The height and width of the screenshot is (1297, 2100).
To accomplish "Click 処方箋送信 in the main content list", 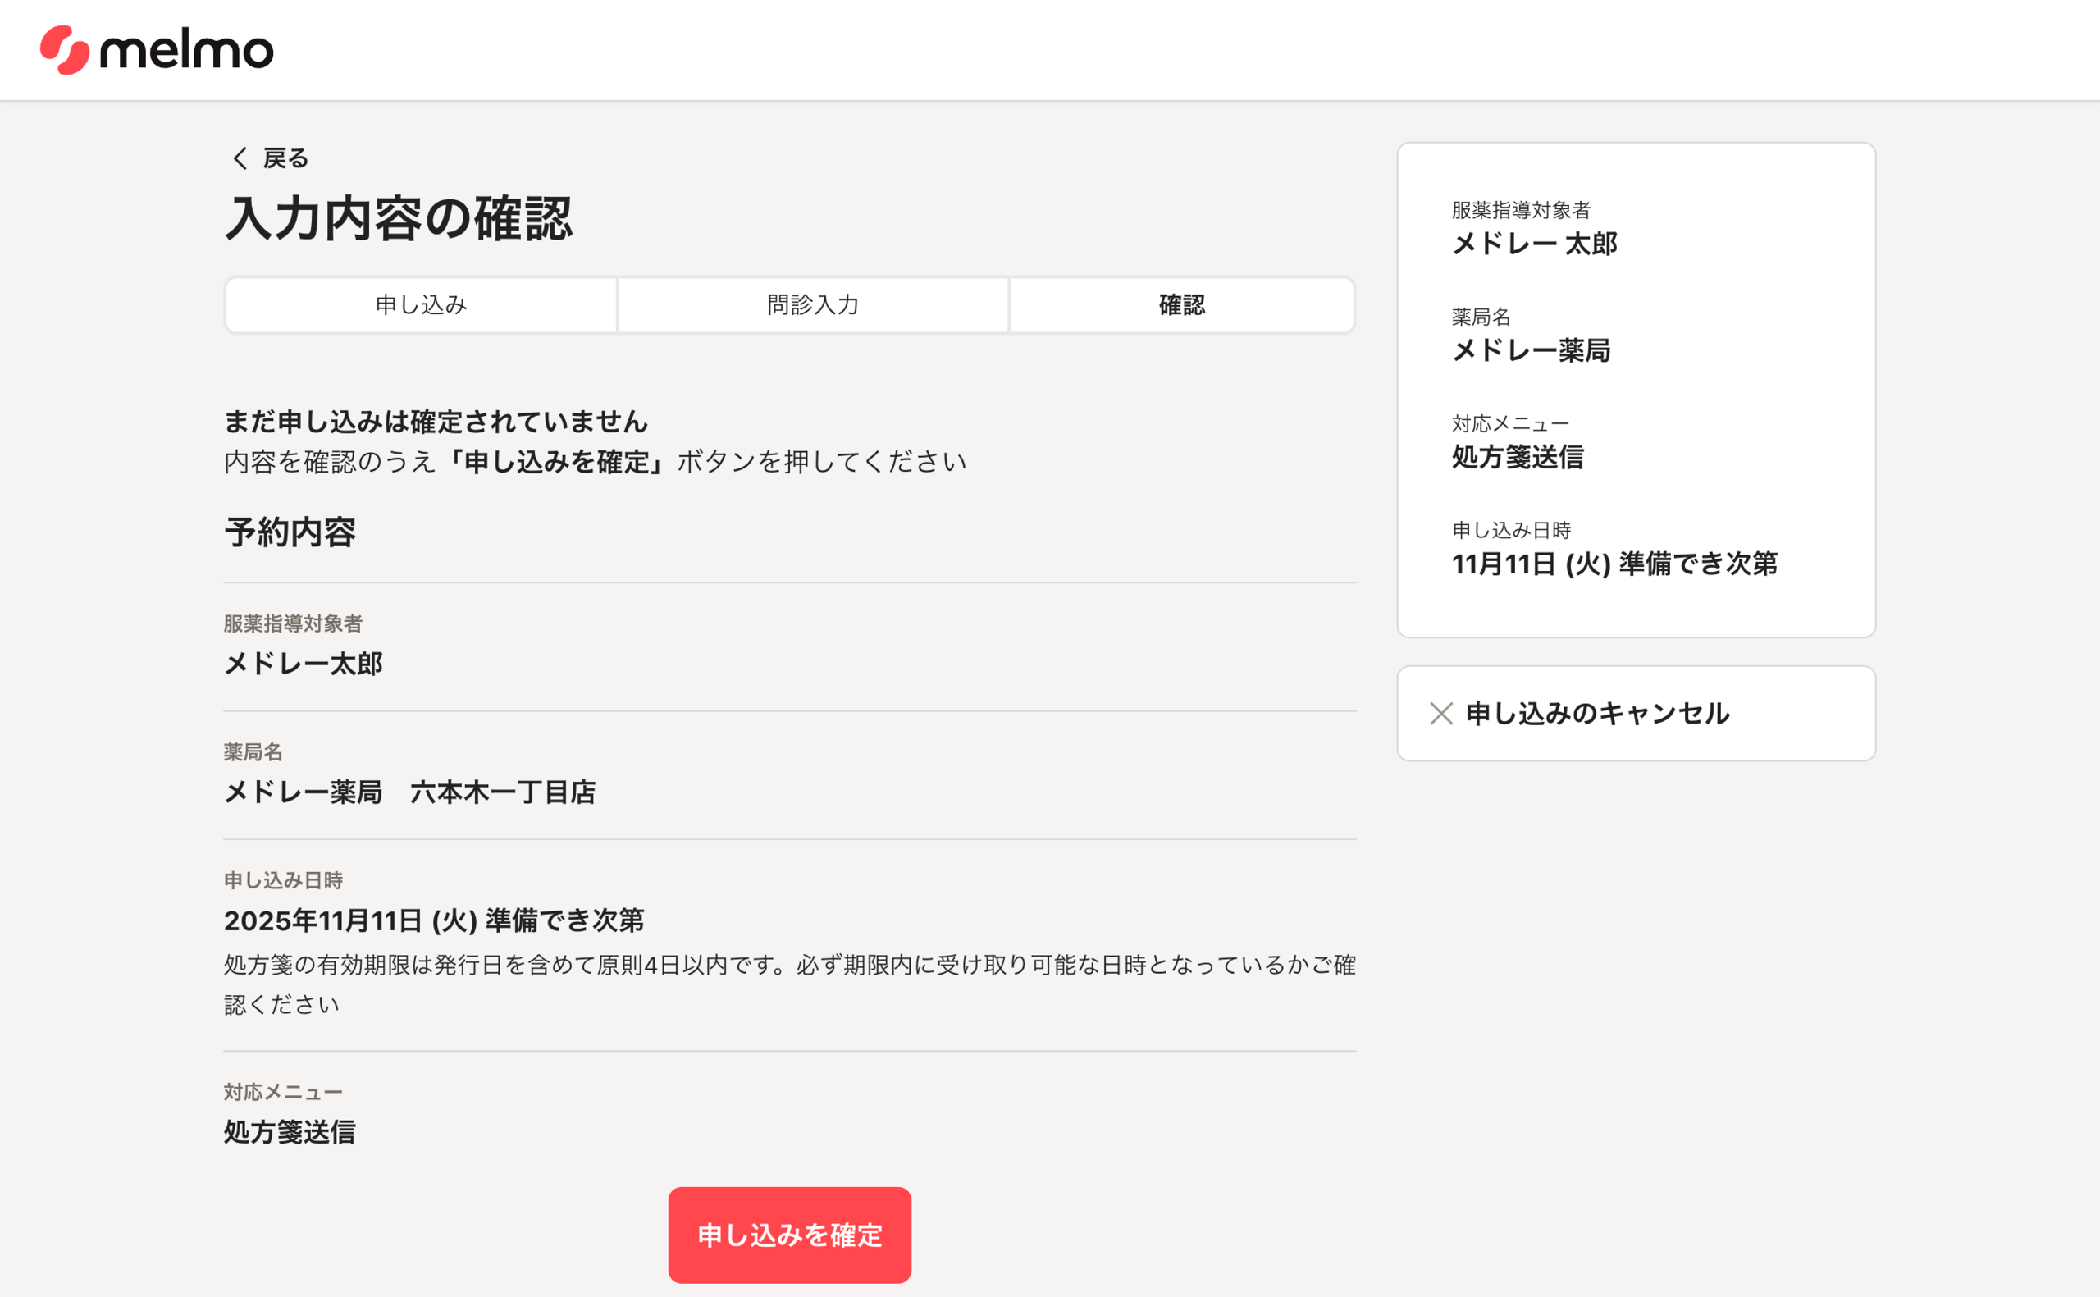I will click(290, 1132).
